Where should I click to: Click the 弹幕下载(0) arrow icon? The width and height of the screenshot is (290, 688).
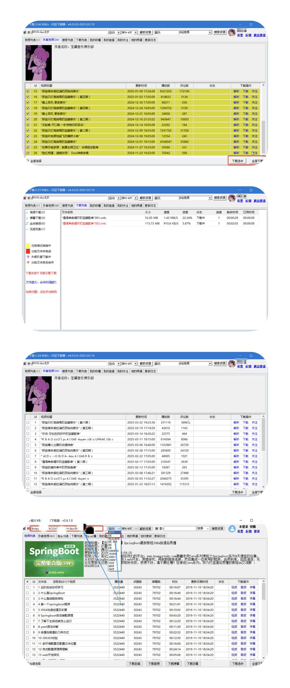click(27, 218)
